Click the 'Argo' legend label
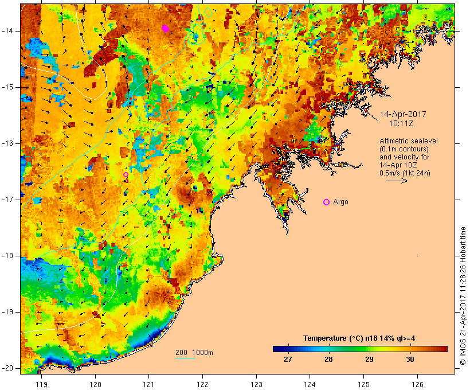Viewport: 470px width, 390px height. 340,202
